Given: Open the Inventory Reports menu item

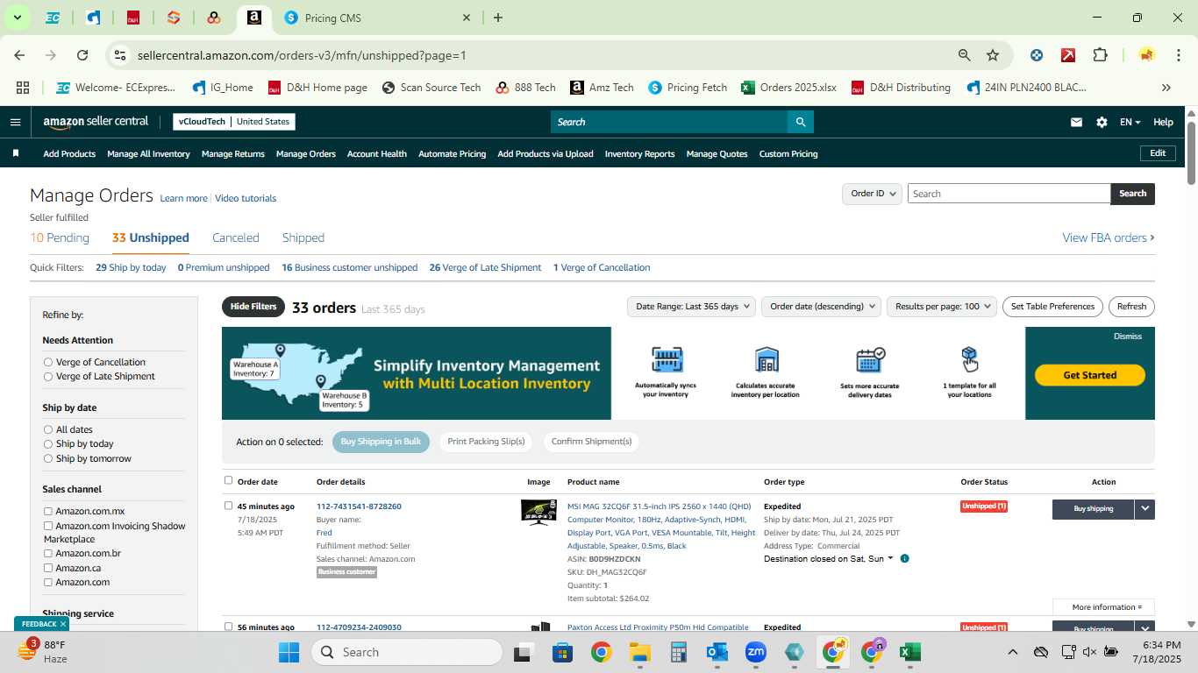Looking at the screenshot, I should 639,153.
